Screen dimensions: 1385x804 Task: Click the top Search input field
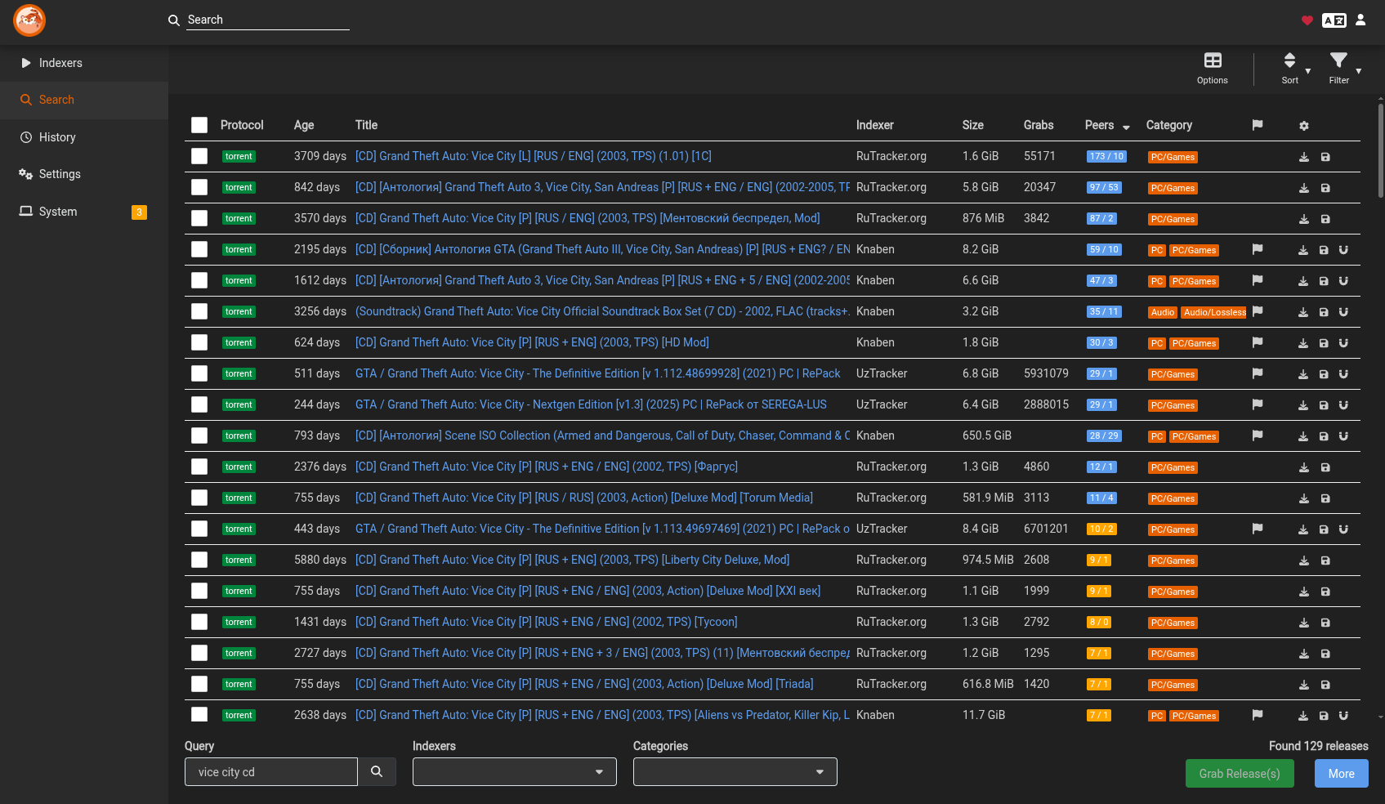click(268, 20)
